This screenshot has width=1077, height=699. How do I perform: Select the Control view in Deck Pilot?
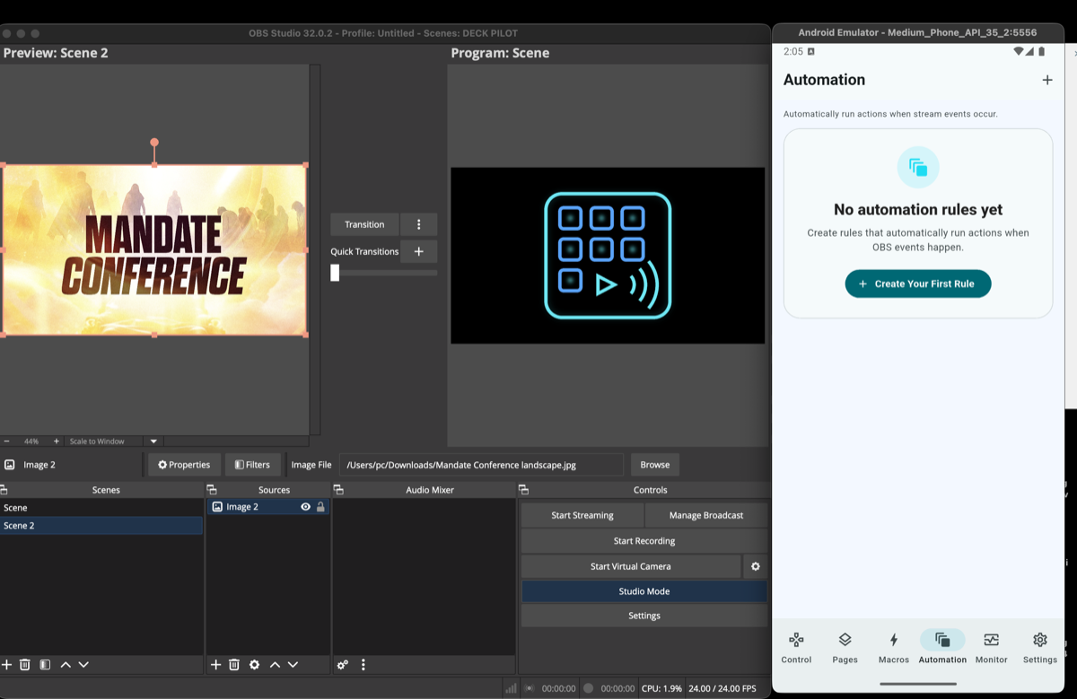(x=796, y=647)
